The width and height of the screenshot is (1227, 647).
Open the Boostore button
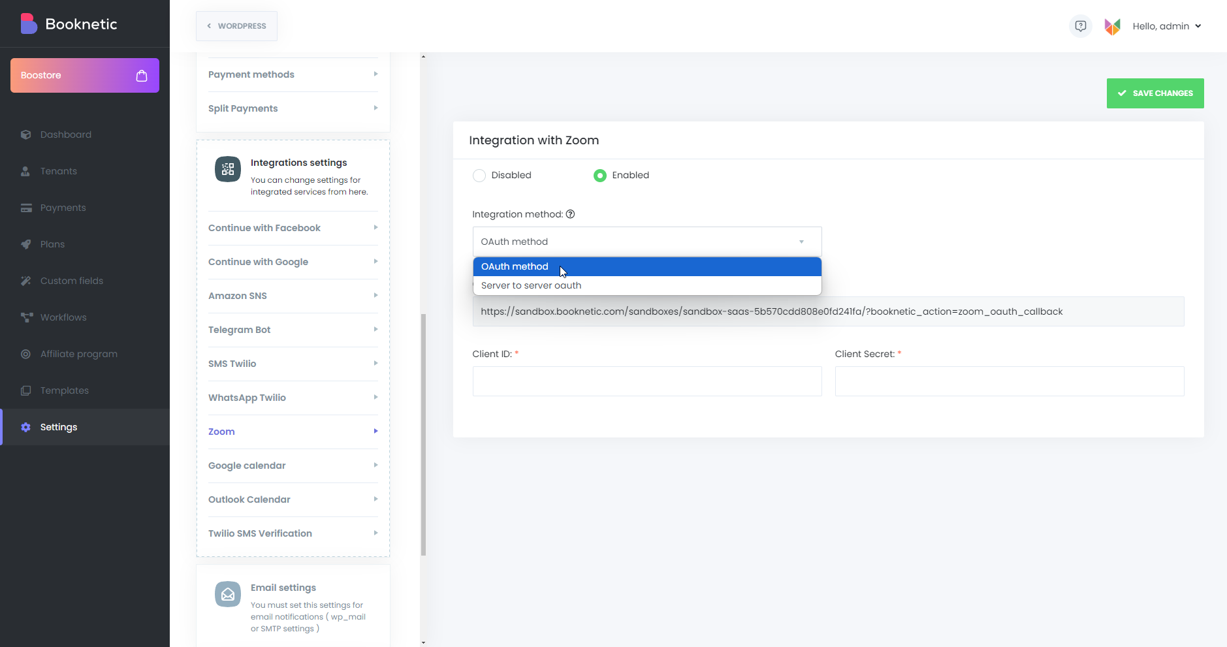(x=85, y=76)
